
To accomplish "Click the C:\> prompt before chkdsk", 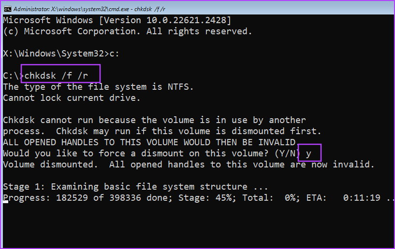I will [12, 75].
